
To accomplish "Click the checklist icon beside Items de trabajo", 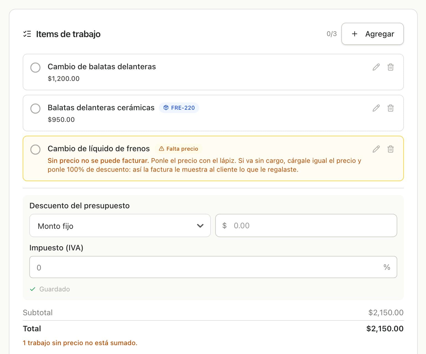I will click(27, 34).
